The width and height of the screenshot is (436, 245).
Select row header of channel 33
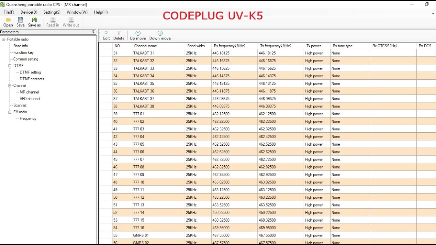click(106, 68)
